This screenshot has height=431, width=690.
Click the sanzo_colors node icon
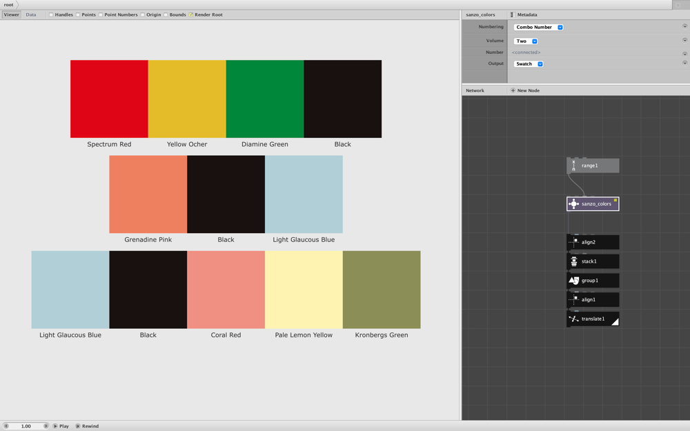[573, 204]
